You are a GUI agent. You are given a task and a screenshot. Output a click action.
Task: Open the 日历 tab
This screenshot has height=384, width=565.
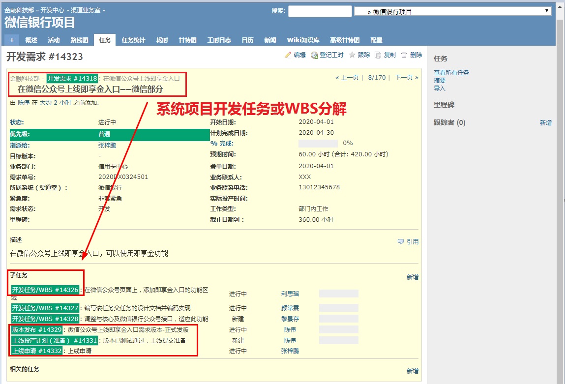(247, 40)
